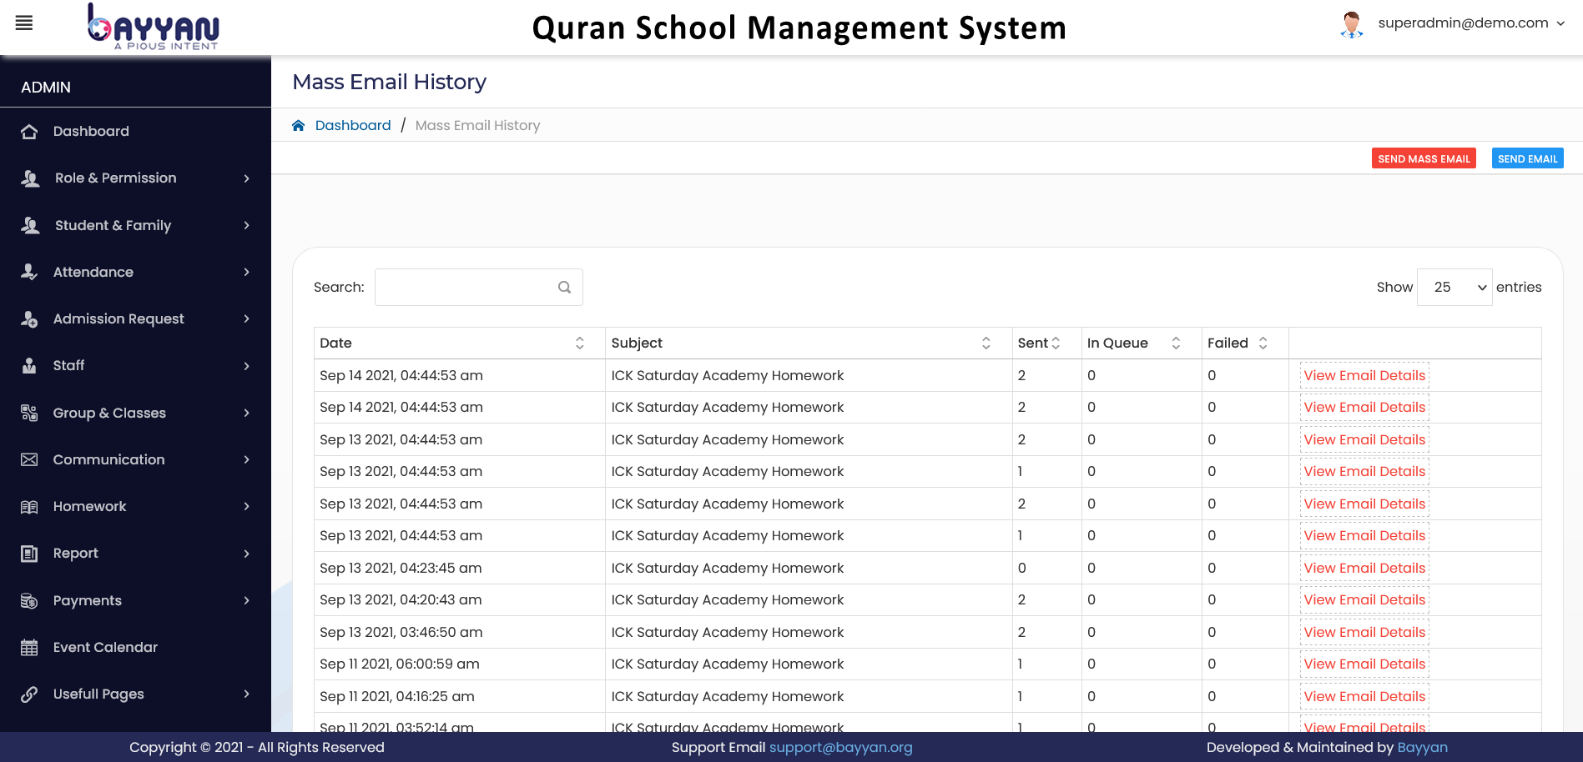Screen dimensions: 1583x762
Task: Sort table by In Queue column arrows
Action: coord(1176,343)
